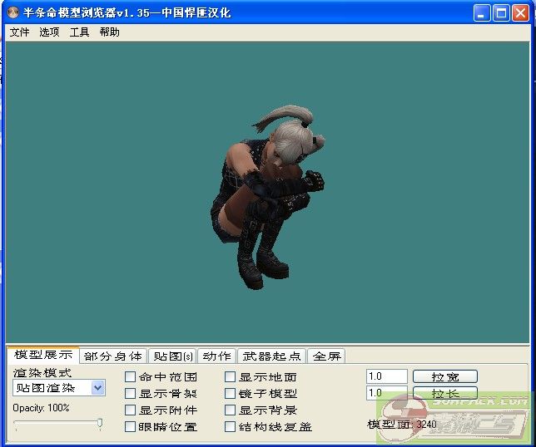Switch to the 部分身体 tab
Viewport: 536px width, 447px height.
(113, 356)
